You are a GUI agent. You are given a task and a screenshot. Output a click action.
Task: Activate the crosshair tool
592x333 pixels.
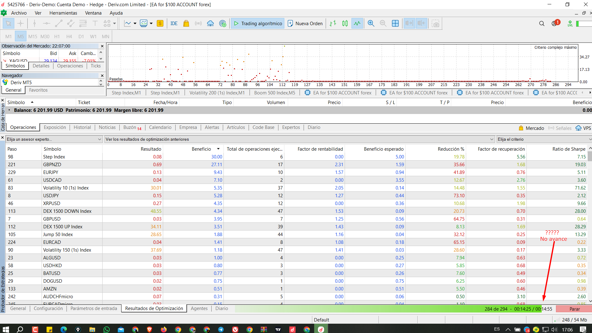click(x=21, y=24)
